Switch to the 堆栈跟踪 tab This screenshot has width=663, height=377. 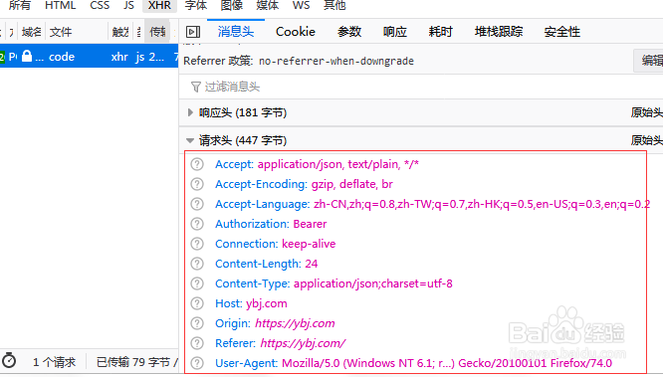tap(499, 32)
